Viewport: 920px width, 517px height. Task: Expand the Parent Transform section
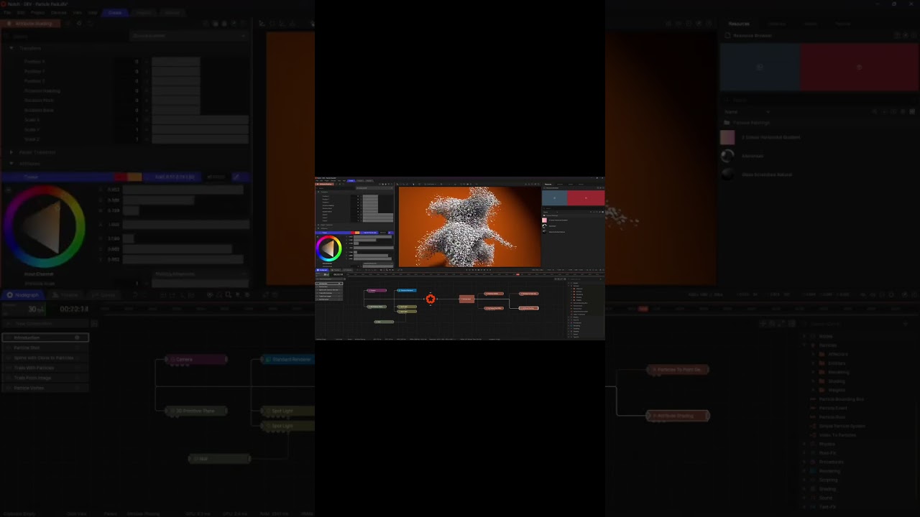(11, 152)
